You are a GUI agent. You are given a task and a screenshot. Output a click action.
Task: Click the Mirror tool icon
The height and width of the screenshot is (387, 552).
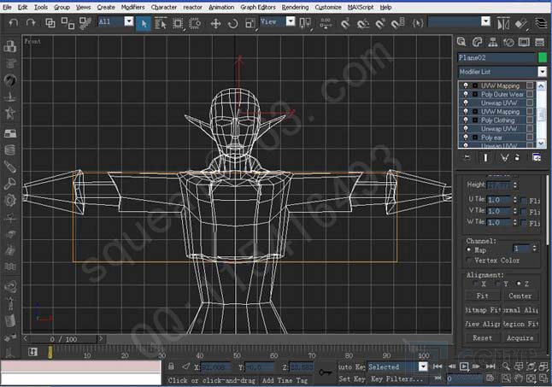pyautogui.click(x=503, y=24)
